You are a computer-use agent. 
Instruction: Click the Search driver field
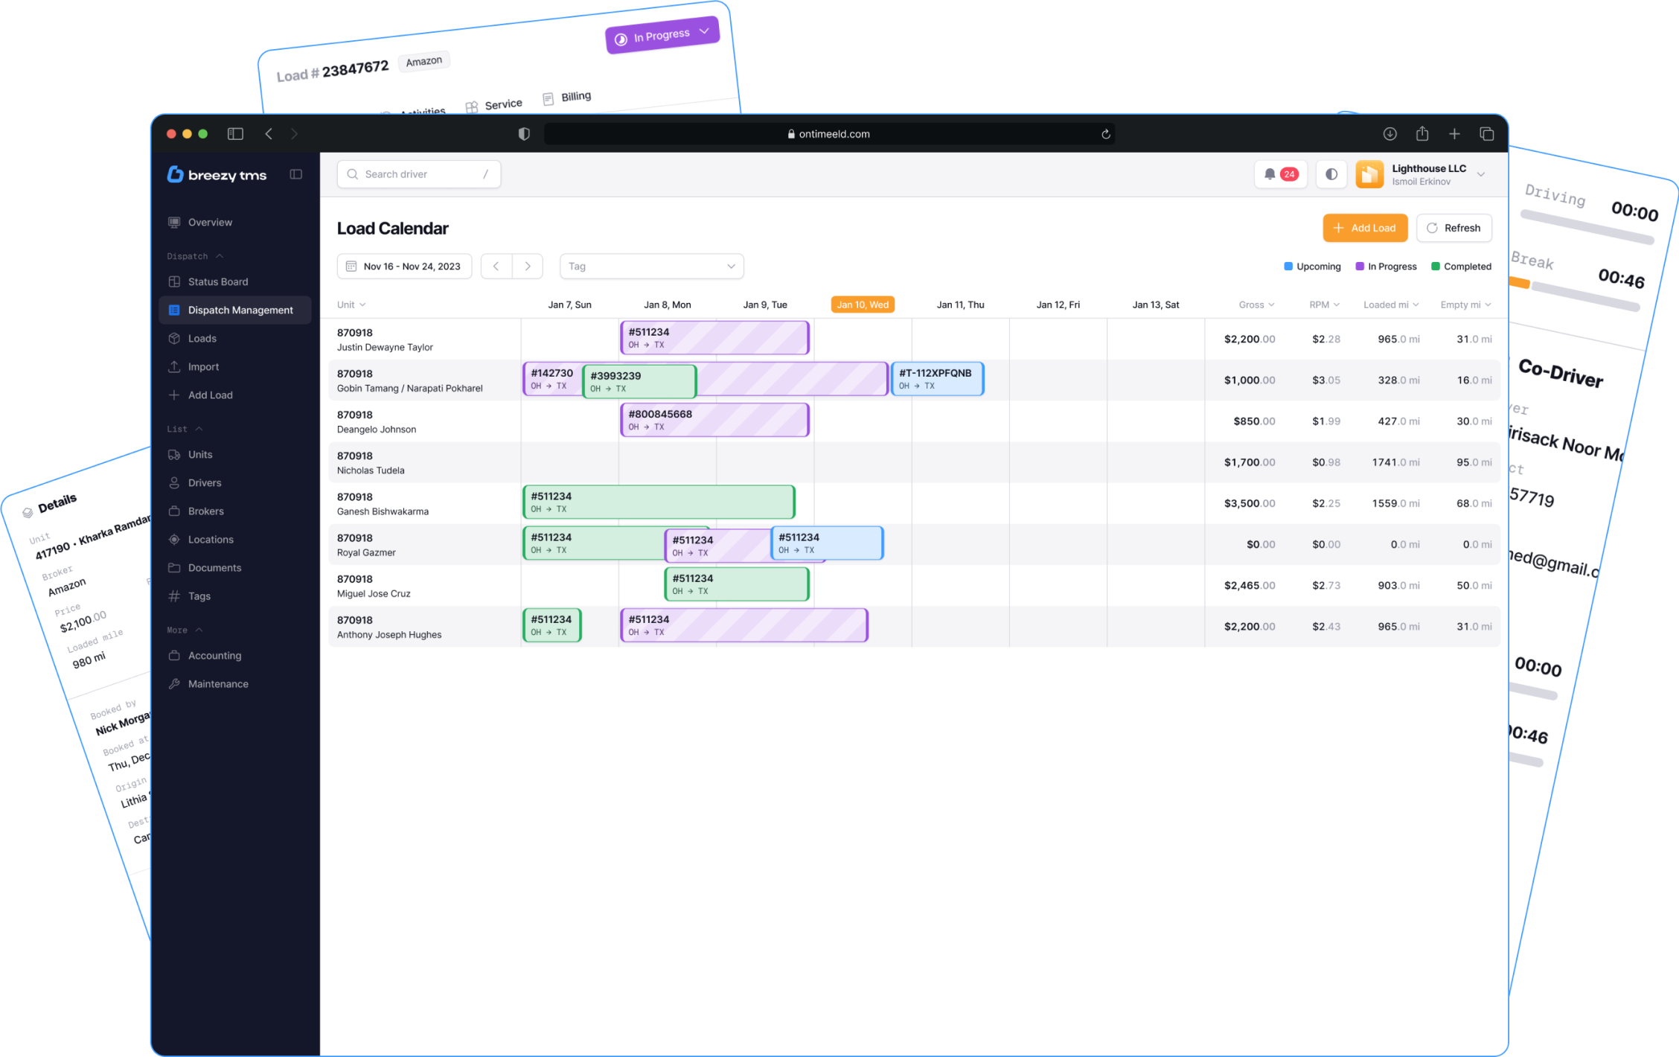pos(419,174)
